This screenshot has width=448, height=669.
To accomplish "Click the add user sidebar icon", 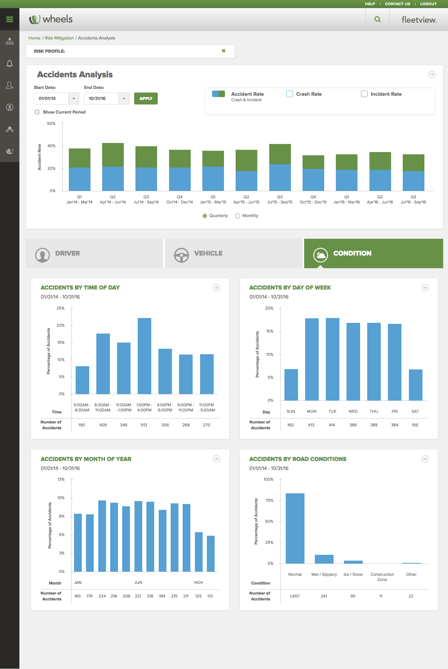I will click(10, 85).
